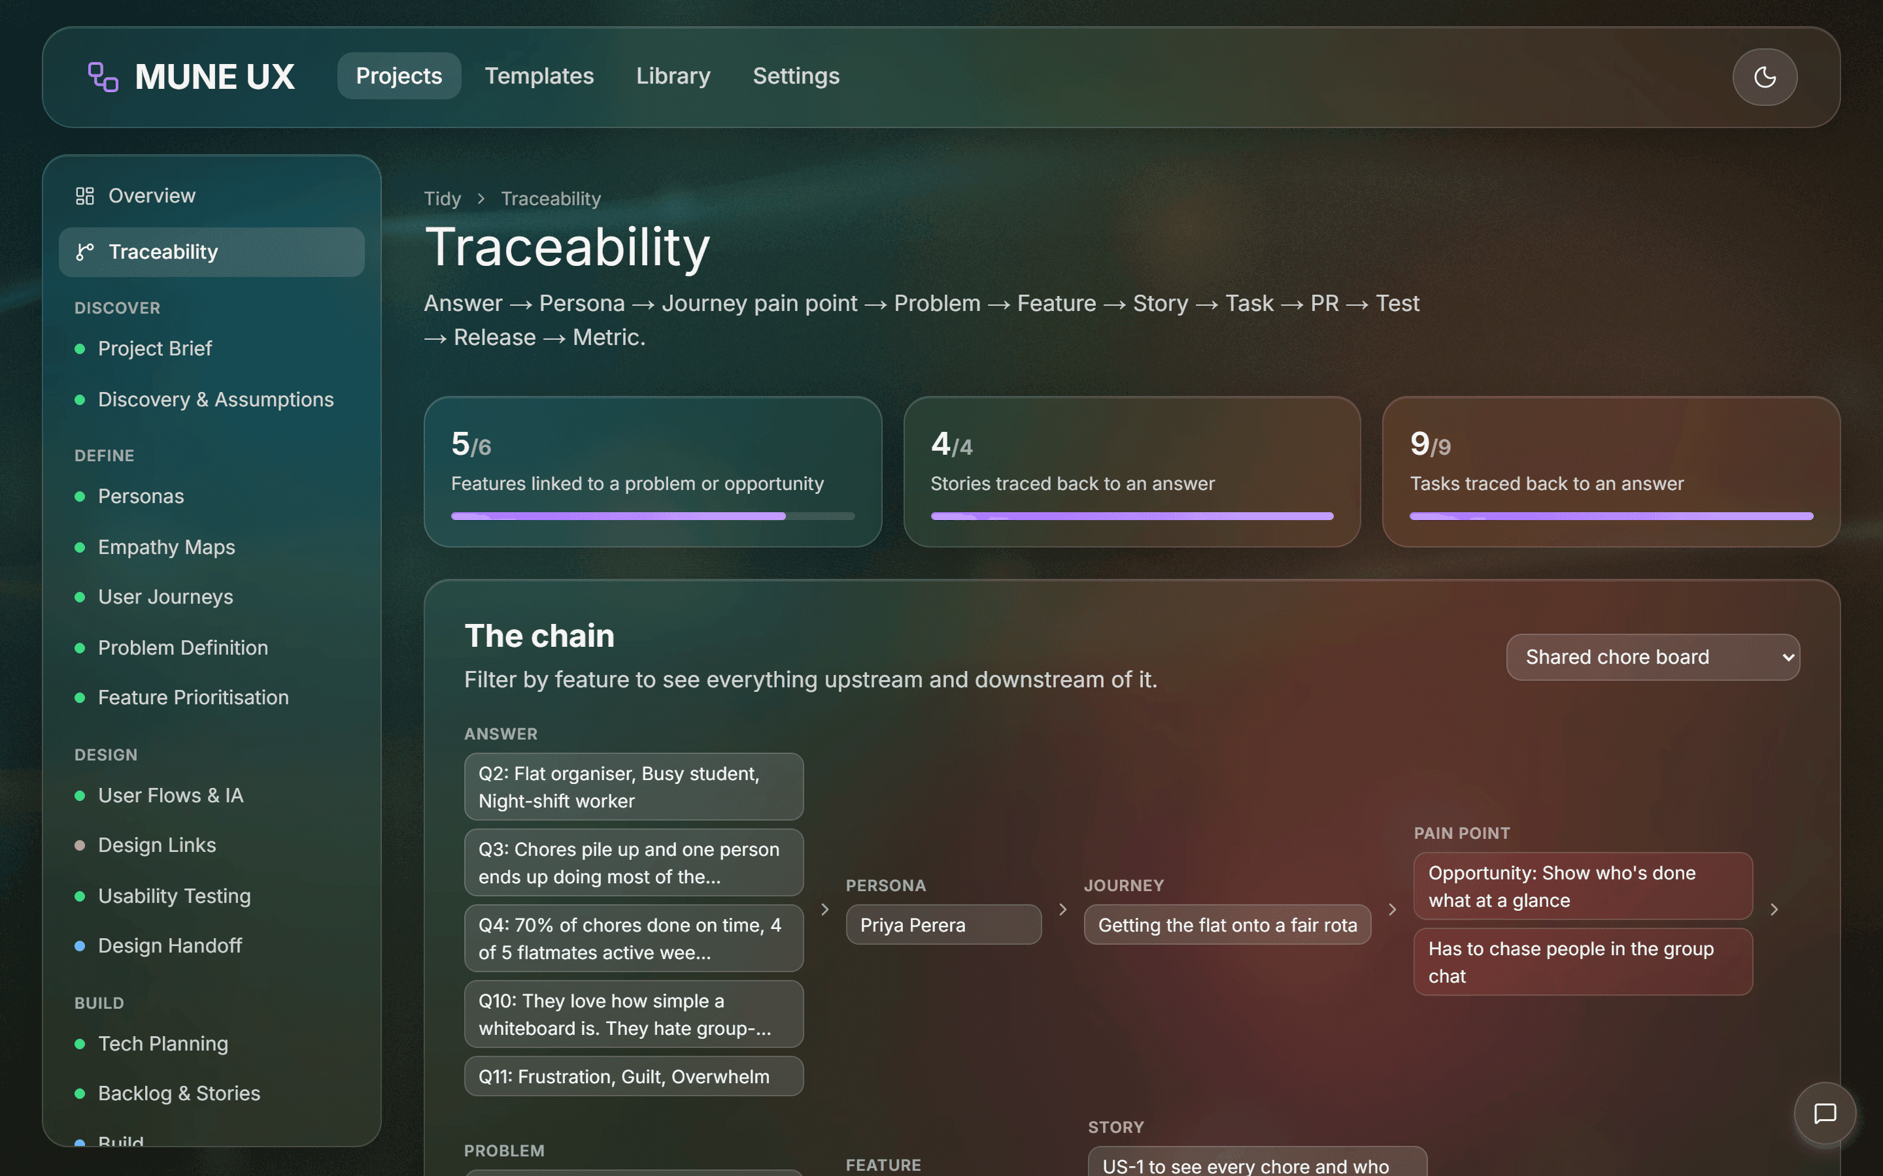Select Personas in the sidebar
The image size is (1883, 1176).
212,497
